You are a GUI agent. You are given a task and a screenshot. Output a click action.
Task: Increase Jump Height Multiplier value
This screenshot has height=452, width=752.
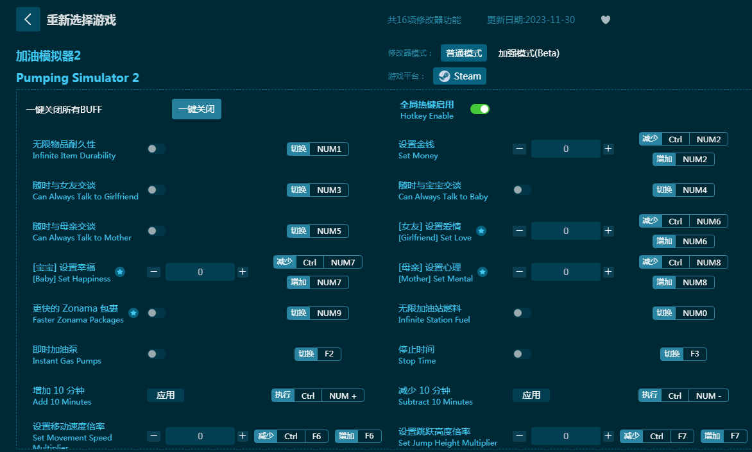608,436
